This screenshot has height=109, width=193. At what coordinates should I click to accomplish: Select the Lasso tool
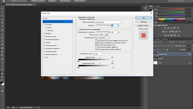pyautogui.click(x=2, y=16)
